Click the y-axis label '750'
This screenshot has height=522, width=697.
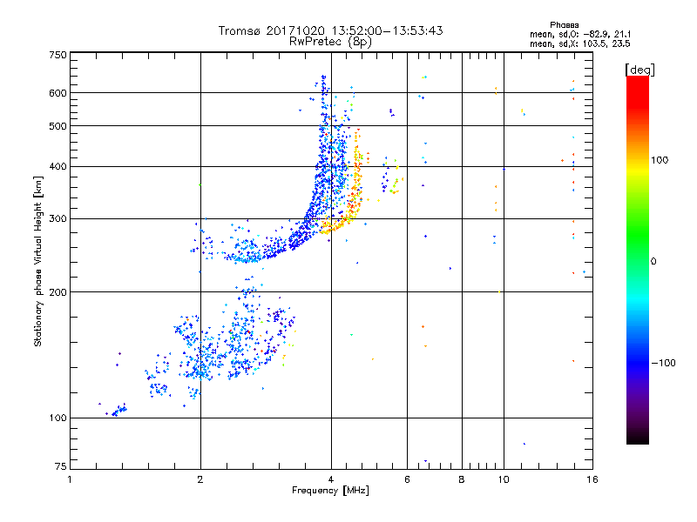coord(58,55)
